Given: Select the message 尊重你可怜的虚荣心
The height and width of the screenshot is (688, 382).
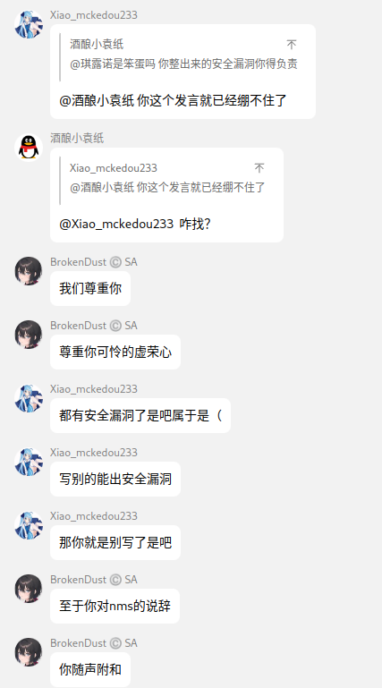Looking at the screenshot, I should (115, 352).
